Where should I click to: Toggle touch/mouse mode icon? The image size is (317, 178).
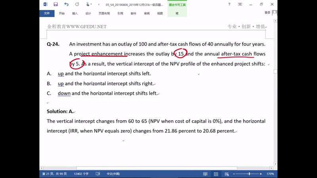point(88,4)
